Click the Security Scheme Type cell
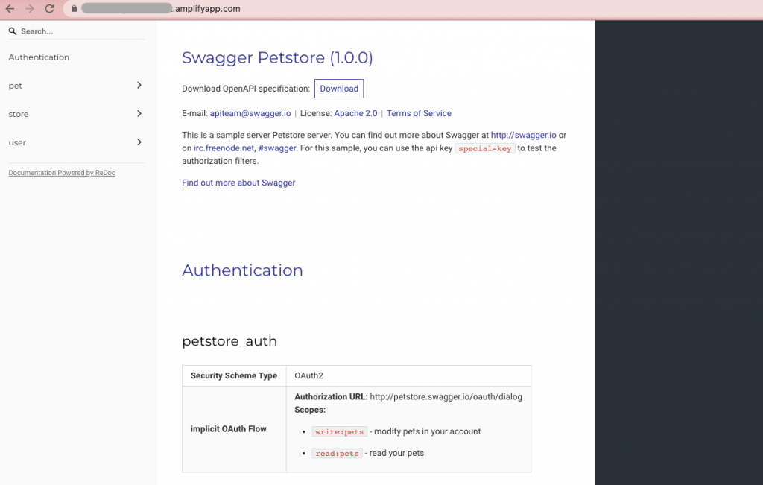The image size is (763, 485). tap(234, 375)
